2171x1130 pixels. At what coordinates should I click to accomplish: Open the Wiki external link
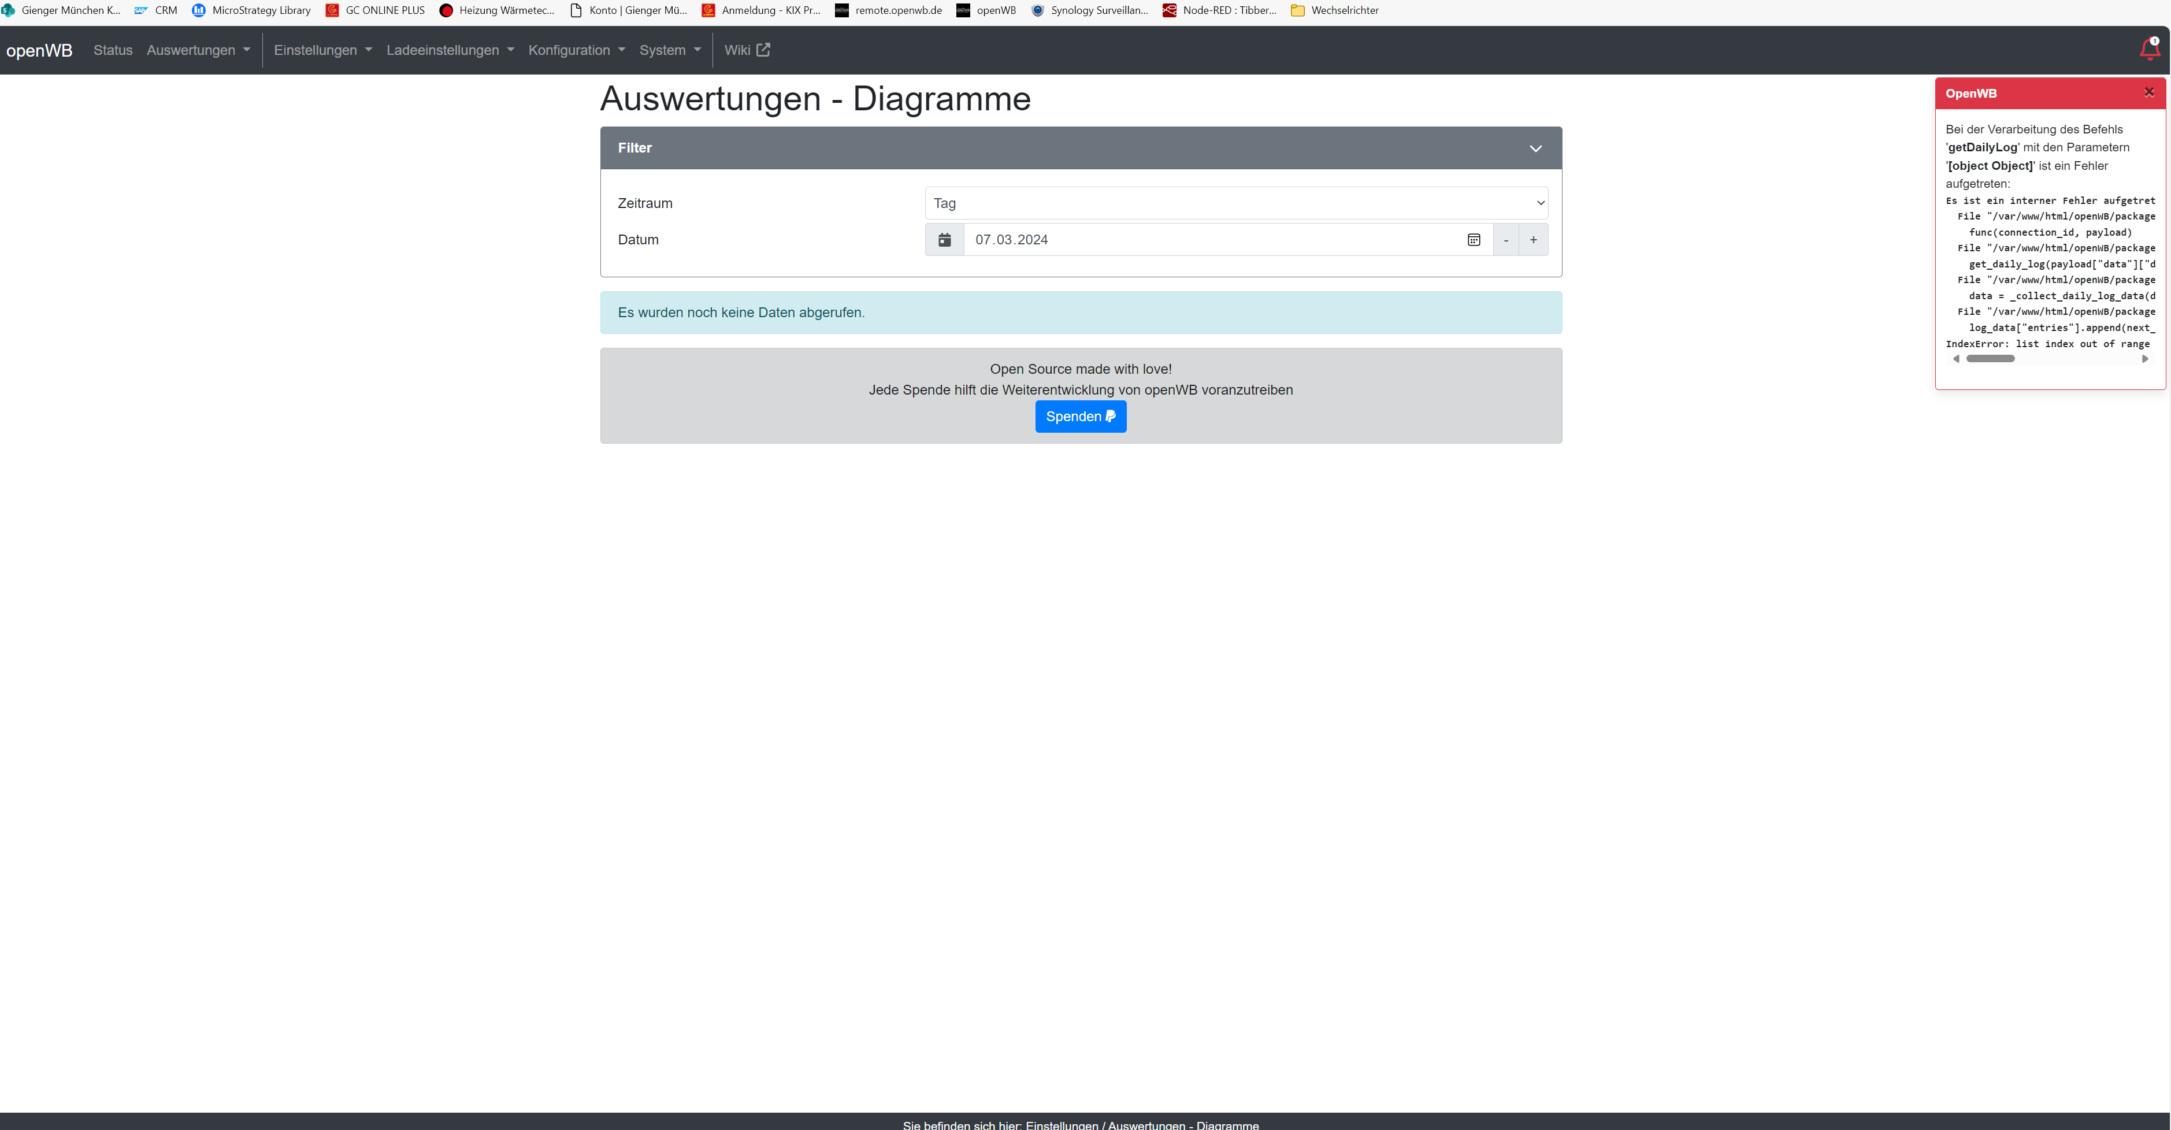747,51
